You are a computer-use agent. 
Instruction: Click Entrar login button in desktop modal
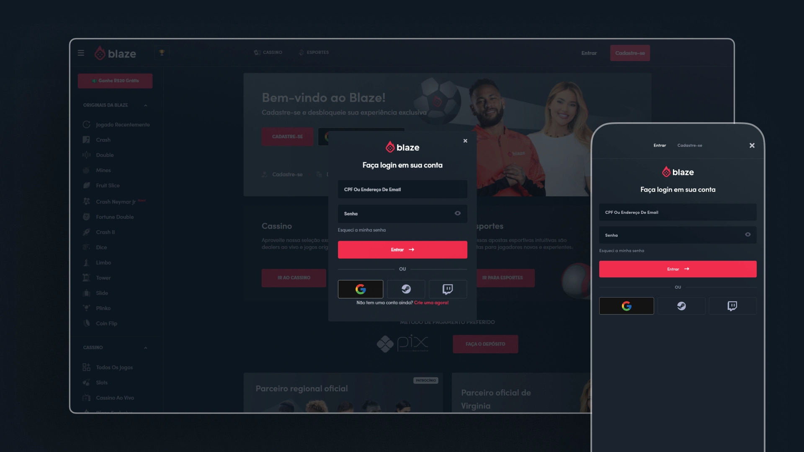click(x=402, y=249)
